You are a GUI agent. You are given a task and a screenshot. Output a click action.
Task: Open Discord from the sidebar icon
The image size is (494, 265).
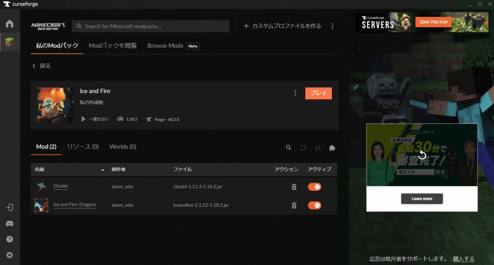click(10, 224)
